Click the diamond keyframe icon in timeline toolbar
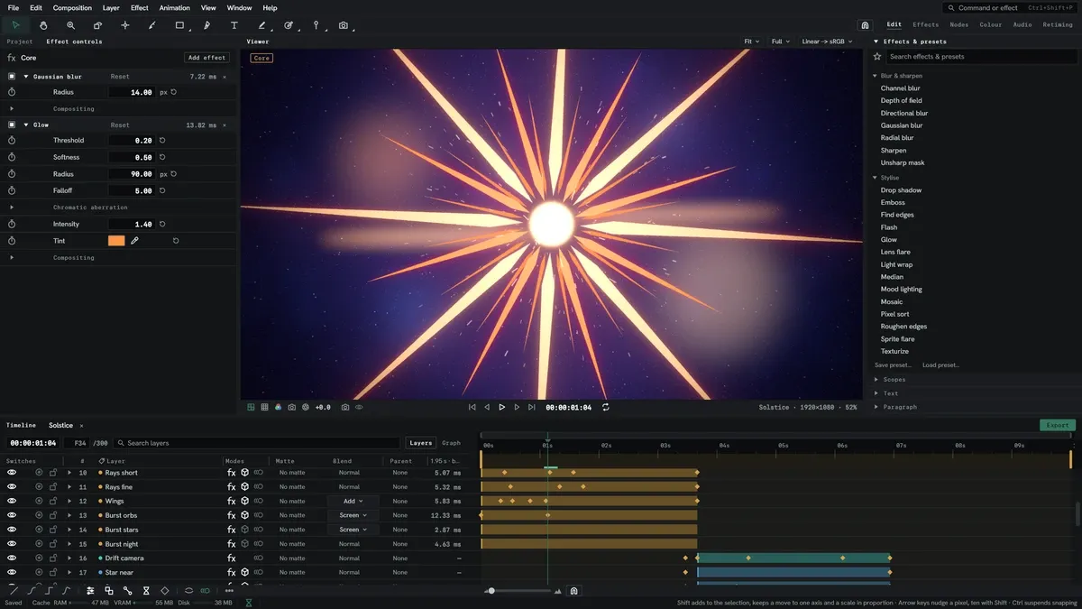 [164, 591]
